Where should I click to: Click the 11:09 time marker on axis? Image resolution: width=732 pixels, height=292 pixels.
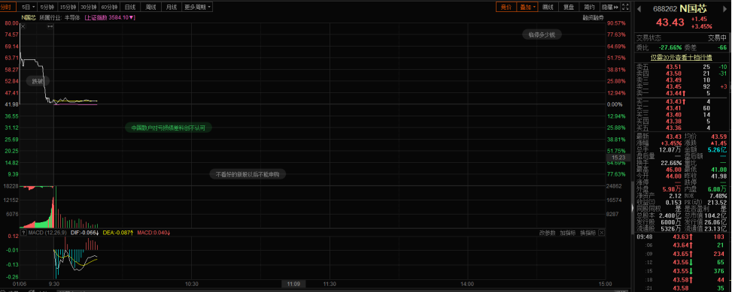click(293, 284)
